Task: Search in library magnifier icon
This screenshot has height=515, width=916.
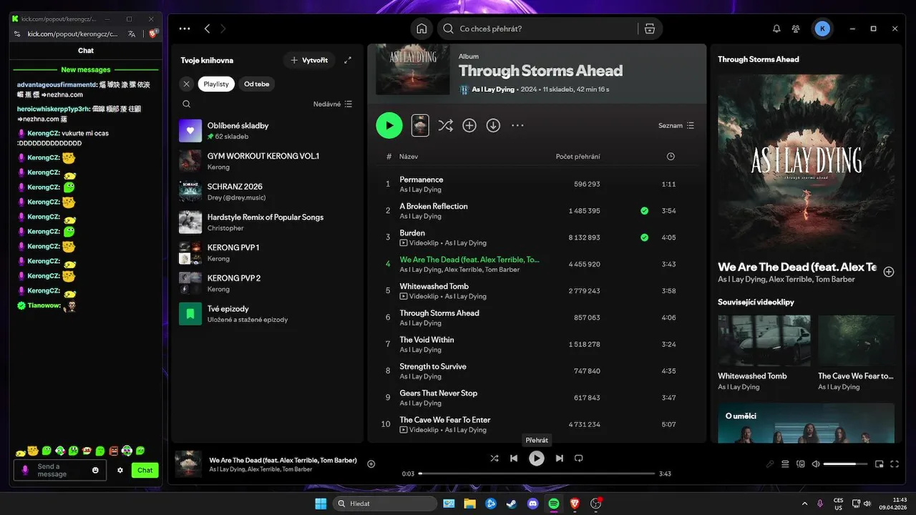Action: coord(186,104)
